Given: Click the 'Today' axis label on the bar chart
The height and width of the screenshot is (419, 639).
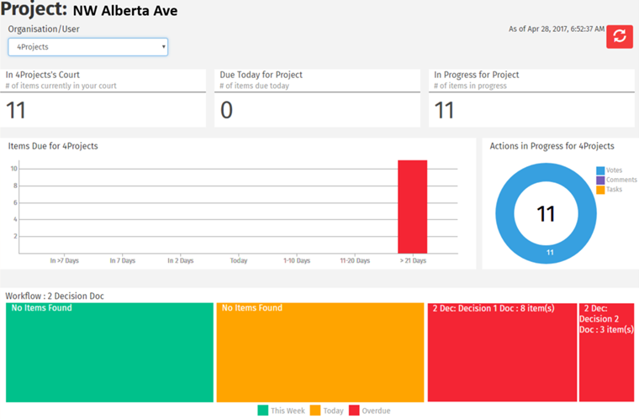Looking at the screenshot, I should pos(239,260).
